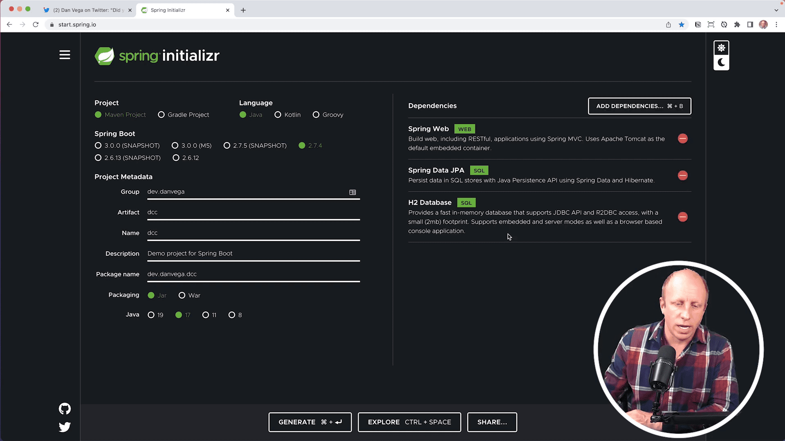785x441 pixels.
Task: Choose Kotlin as the language
Action: [x=278, y=115]
